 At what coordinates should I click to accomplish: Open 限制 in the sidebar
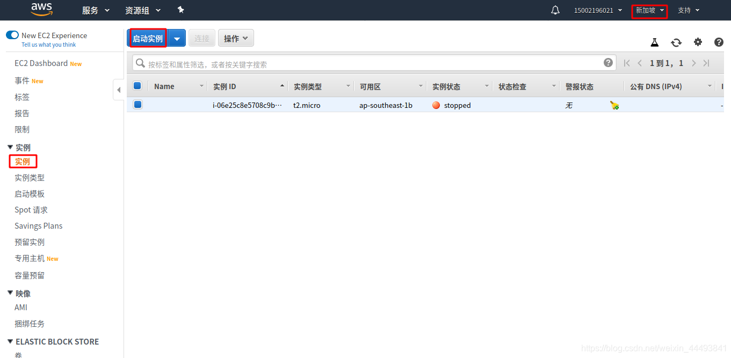[x=22, y=129]
